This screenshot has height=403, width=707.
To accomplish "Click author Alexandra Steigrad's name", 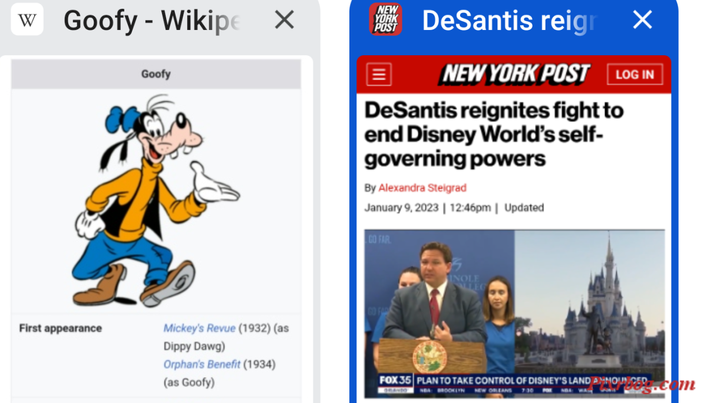I will (422, 188).
